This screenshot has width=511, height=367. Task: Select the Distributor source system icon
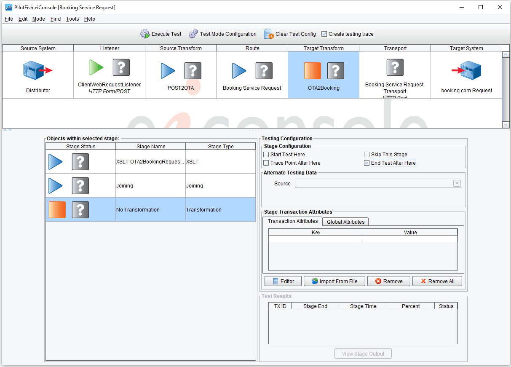click(x=38, y=70)
